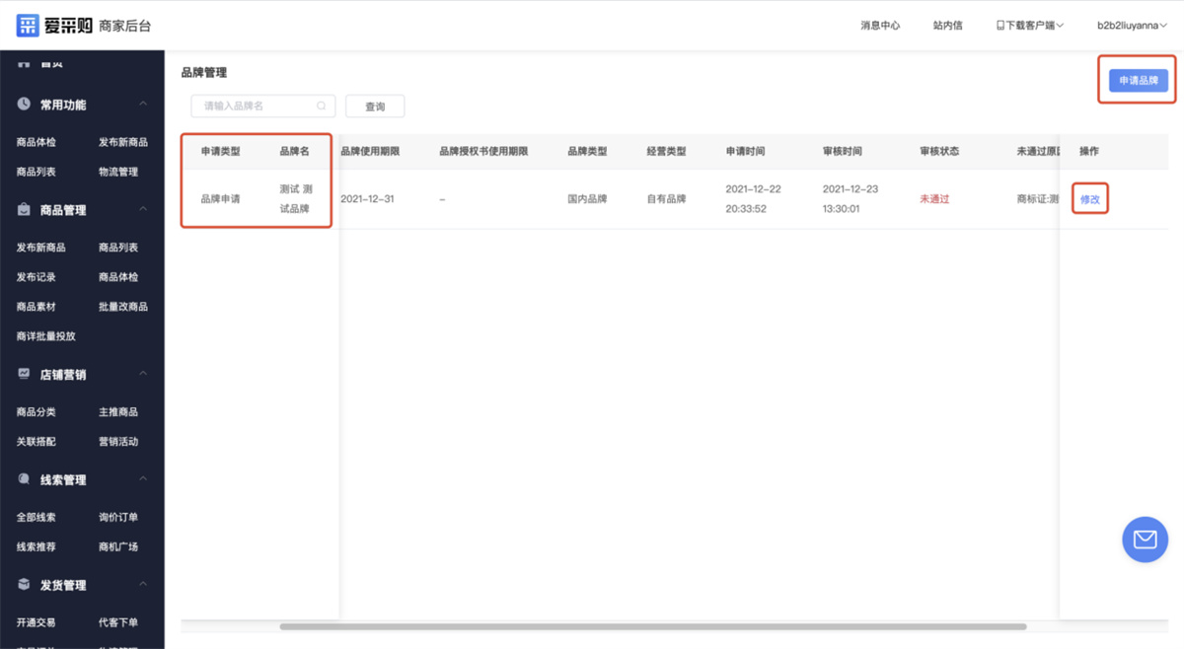Click the 经营类型 column header
The image size is (1184, 649).
pos(666,151)
